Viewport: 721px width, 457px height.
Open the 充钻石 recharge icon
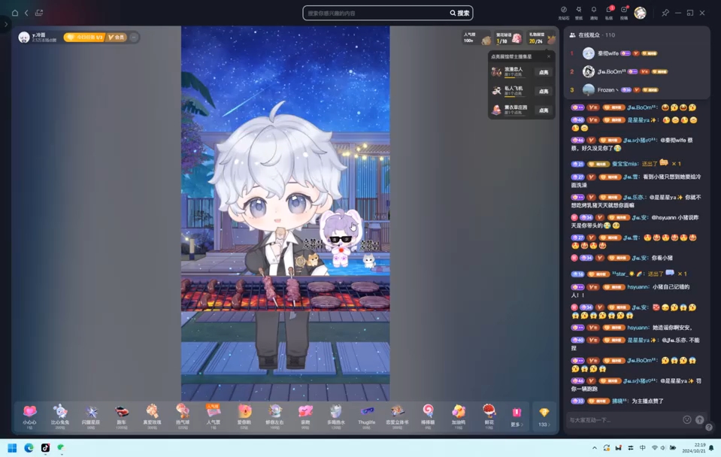tap(563, 13)
